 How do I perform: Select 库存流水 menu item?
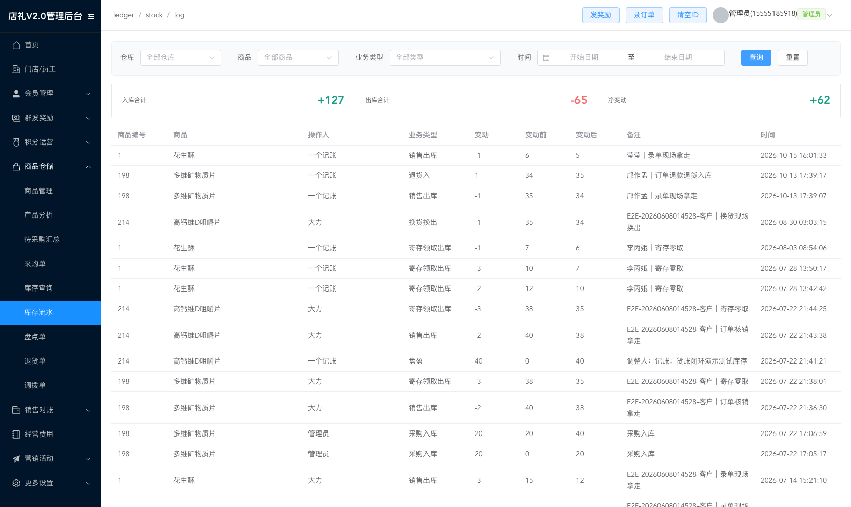[x=51, y=312]
